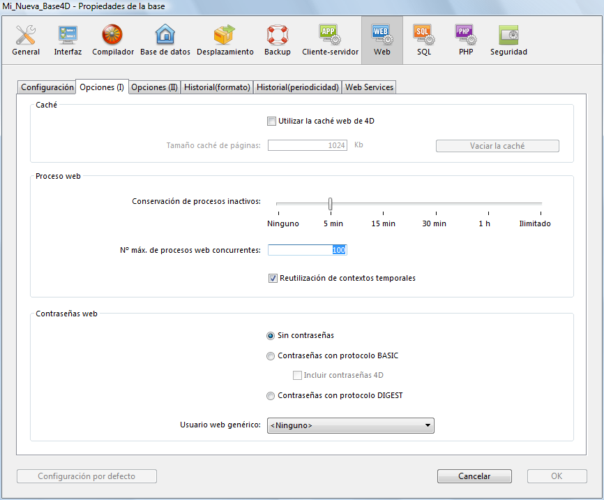Open the General settings icon
The height and width of the screenshot is (500, 604).
[x=26, y=40]
